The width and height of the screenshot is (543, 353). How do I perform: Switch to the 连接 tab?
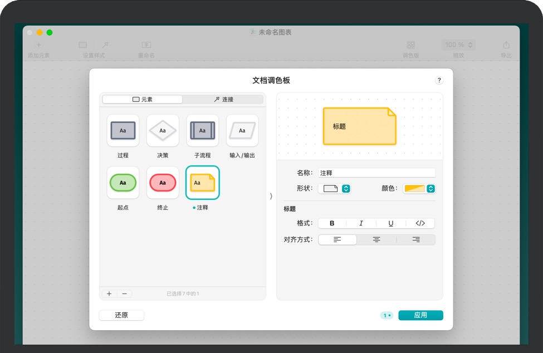223,100
